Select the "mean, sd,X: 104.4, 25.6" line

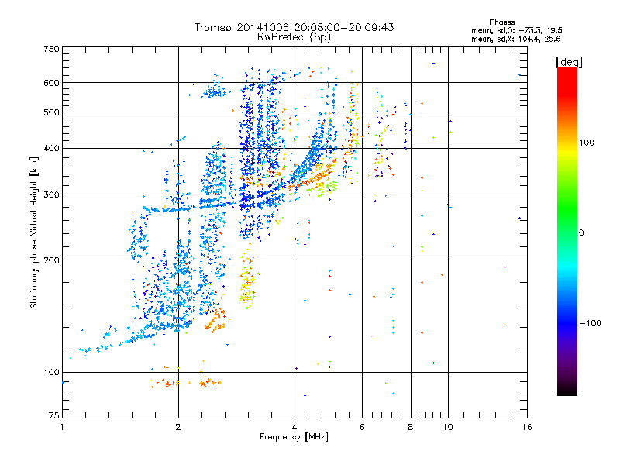point(515,39)
